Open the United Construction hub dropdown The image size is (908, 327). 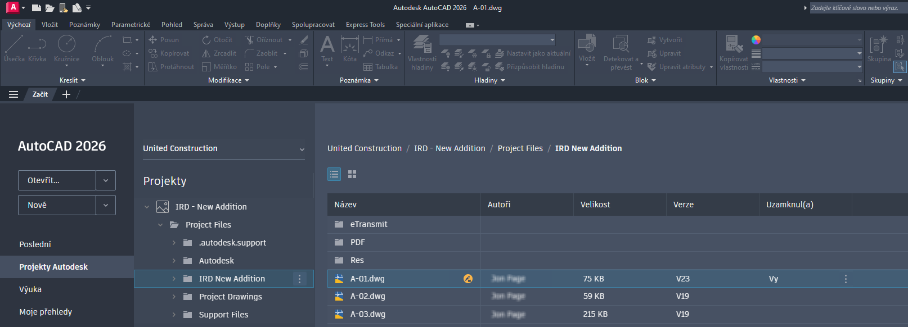coord(224,148)
